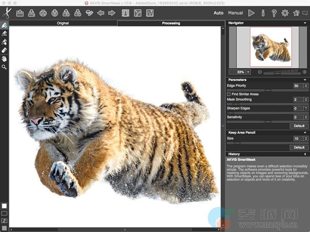Switch to the Original tab
The image size is (310, 232).
(x=63, y=23)
